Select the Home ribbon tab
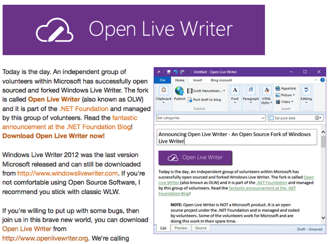 tap(180, 80)
